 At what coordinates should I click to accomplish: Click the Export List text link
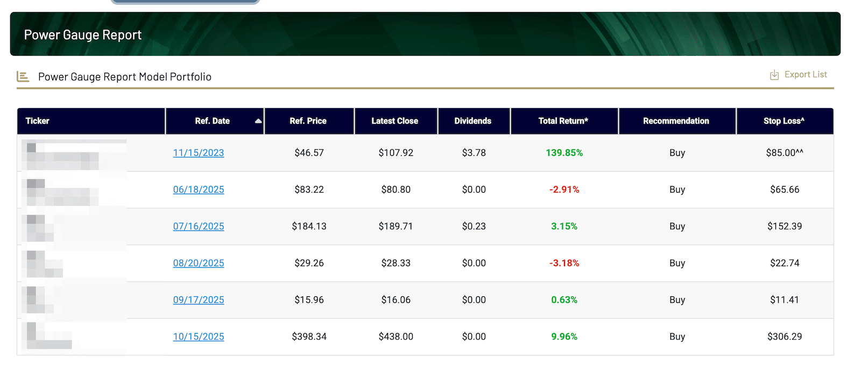pos(806,75)
